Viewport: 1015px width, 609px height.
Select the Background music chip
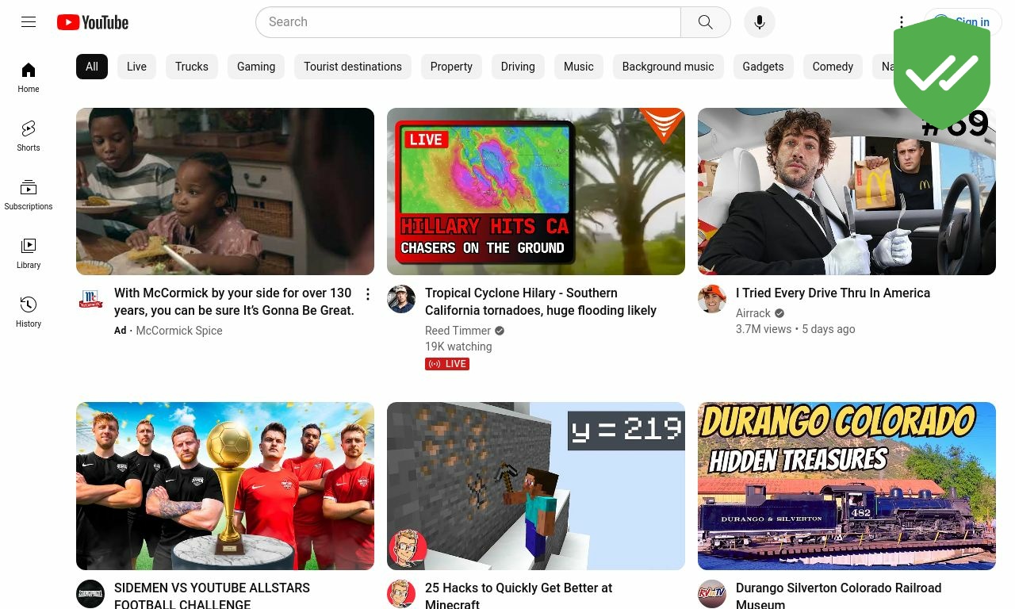(668, 67)
